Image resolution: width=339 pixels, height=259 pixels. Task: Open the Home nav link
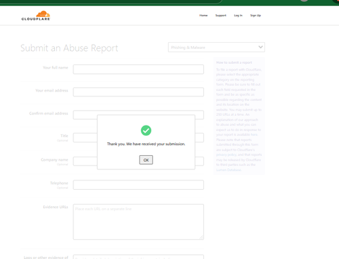coord(203,16)
